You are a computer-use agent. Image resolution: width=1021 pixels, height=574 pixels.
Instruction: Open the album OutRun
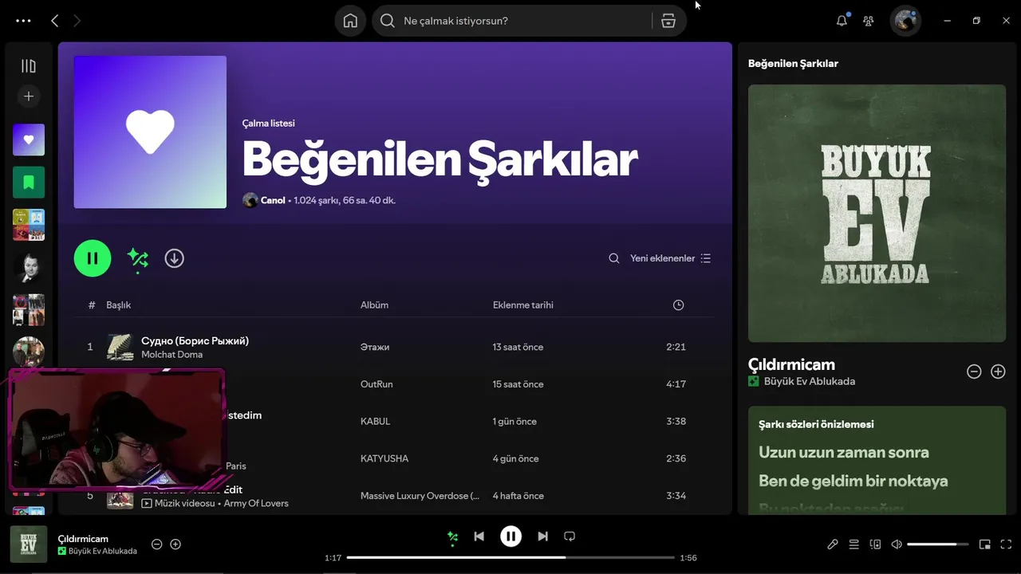point(376,384)
